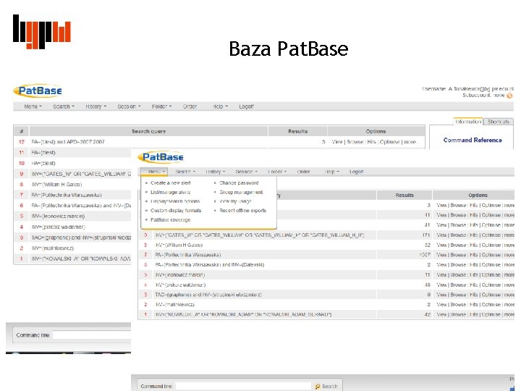Click Optimise for query 12 in the back window

coord(389,142)
